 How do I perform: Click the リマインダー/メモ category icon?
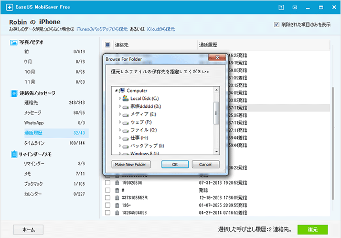pyautogui.click(x=14, y=154)
